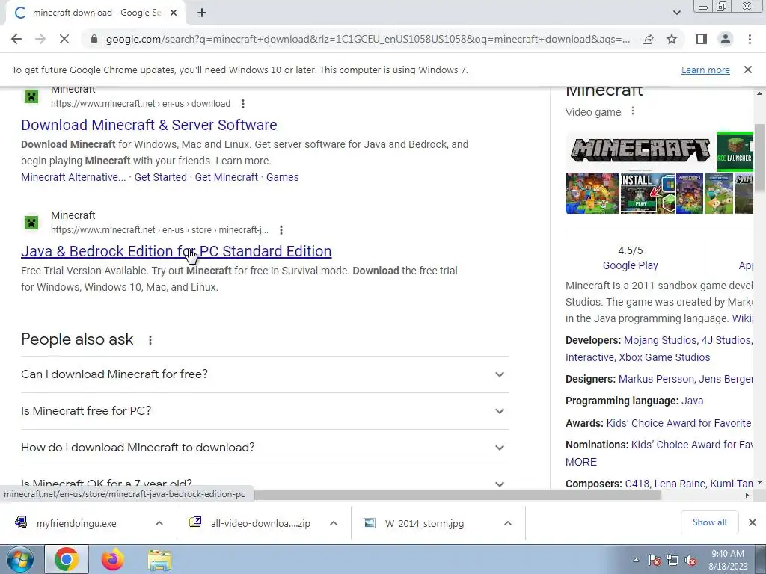Open Mojang Studios developer link

point(660,340)
